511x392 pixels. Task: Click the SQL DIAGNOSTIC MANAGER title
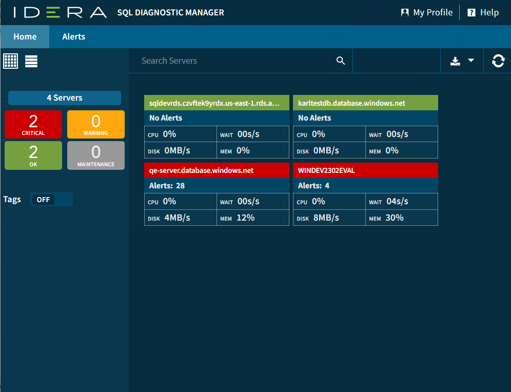pyautogui.click(x=170, y=12)
